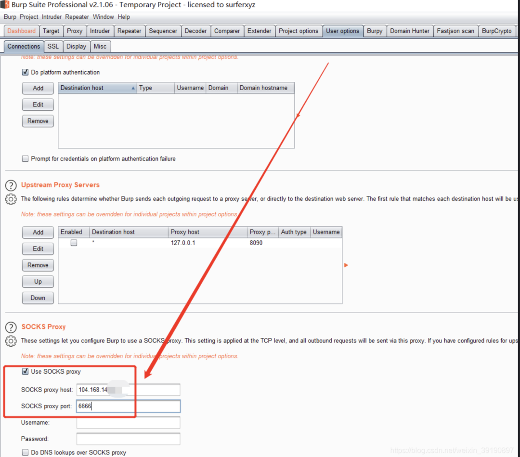Click Remove in the platform authentication section
The image size is (520, 457).
38,121
